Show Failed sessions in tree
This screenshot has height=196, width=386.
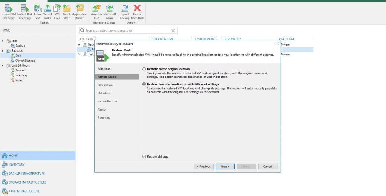click(19, 80)
